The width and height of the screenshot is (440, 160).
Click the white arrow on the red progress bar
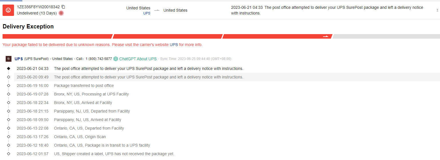[x=326, y=36]
